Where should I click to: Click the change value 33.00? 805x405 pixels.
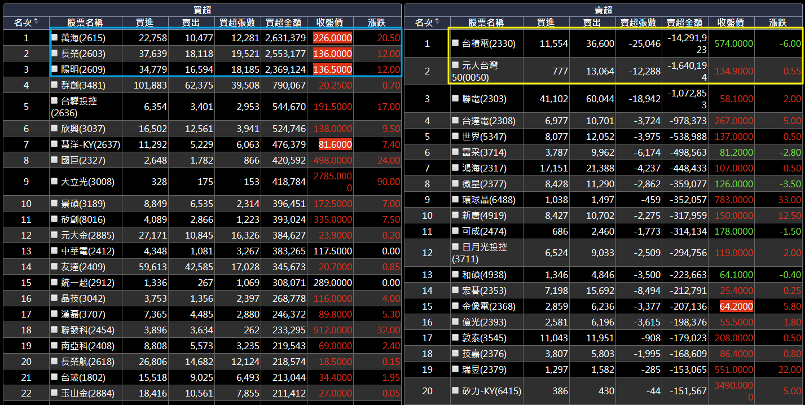[x=790, y=200]
